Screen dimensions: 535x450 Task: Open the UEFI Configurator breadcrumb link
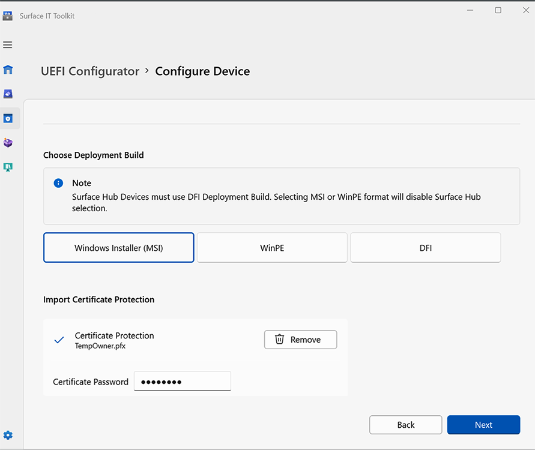click(x=89, y=71)
